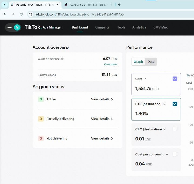Click the green M account avatar

pos(17,27)
